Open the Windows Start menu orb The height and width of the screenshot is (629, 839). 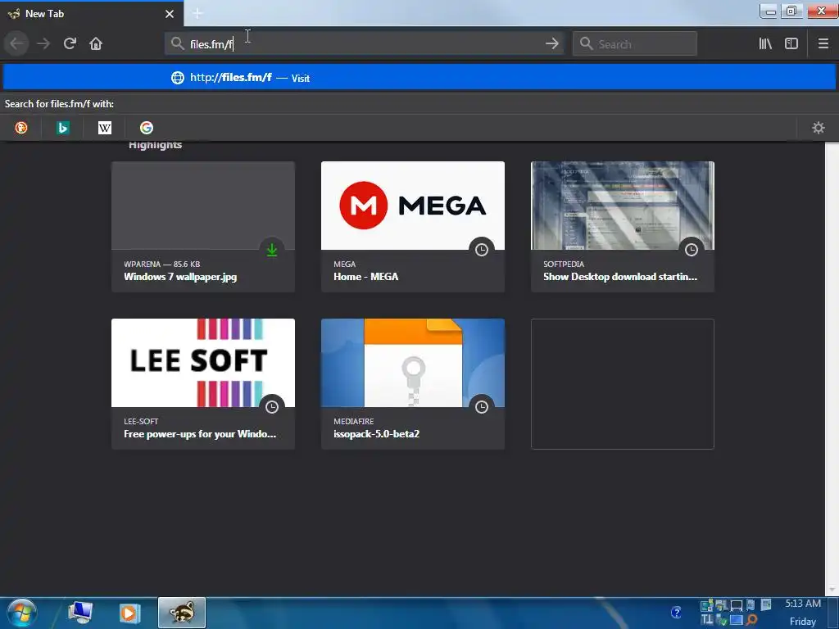coord(22,613)
